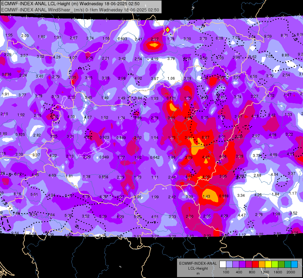Screen dimensions: 303x278
Task: Click the legend label LCL-Height
Action: (x=198, y=268)
